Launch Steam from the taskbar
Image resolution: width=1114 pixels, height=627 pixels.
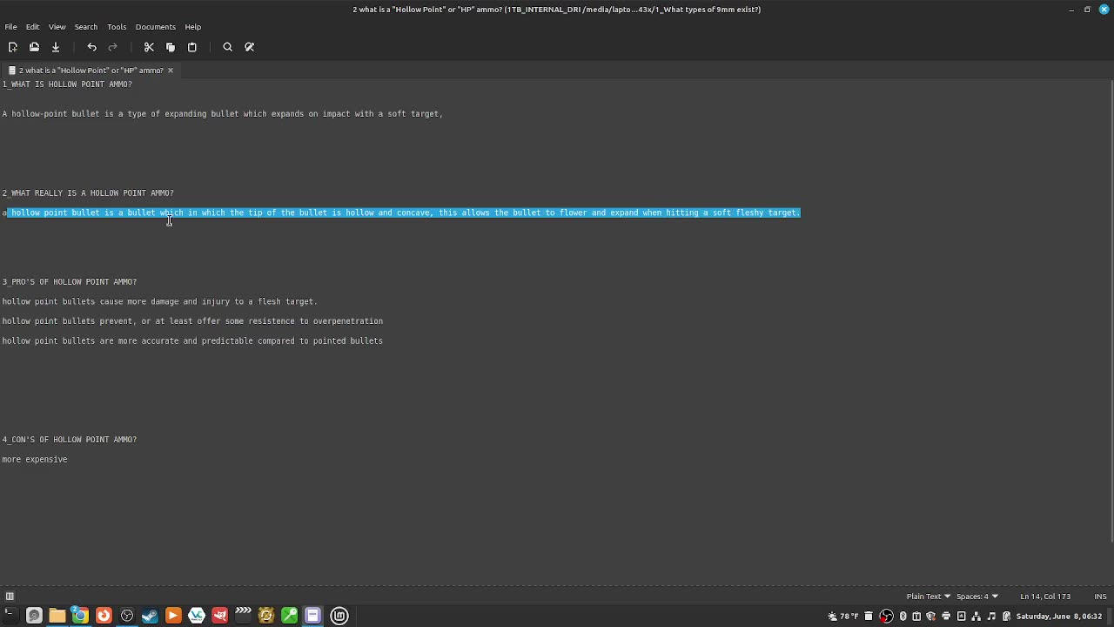(x=150, y=616)
